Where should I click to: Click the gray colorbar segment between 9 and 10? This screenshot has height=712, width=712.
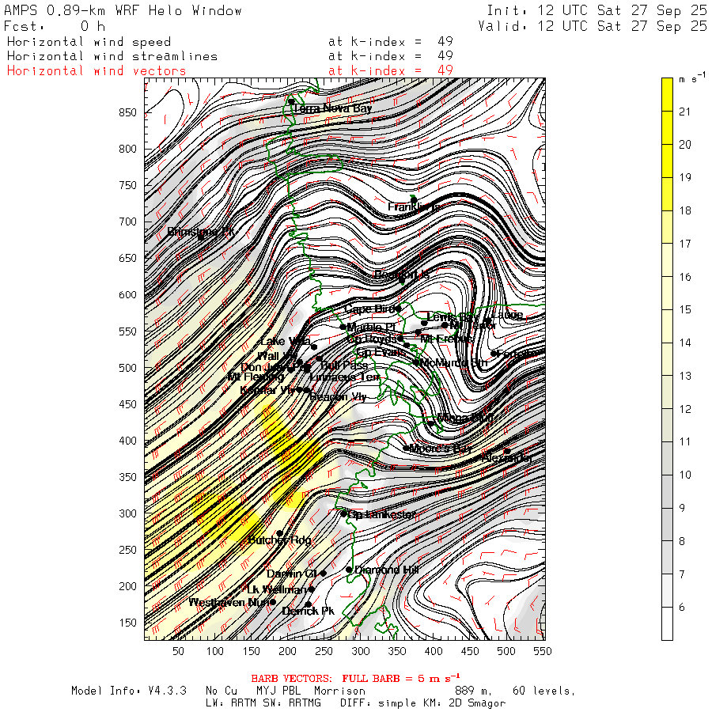pos(667,491)
